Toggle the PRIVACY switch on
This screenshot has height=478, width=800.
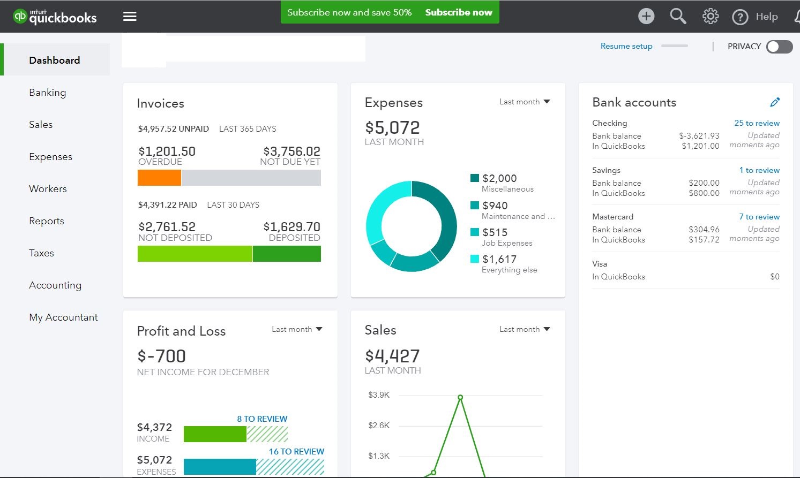(780, 47)
